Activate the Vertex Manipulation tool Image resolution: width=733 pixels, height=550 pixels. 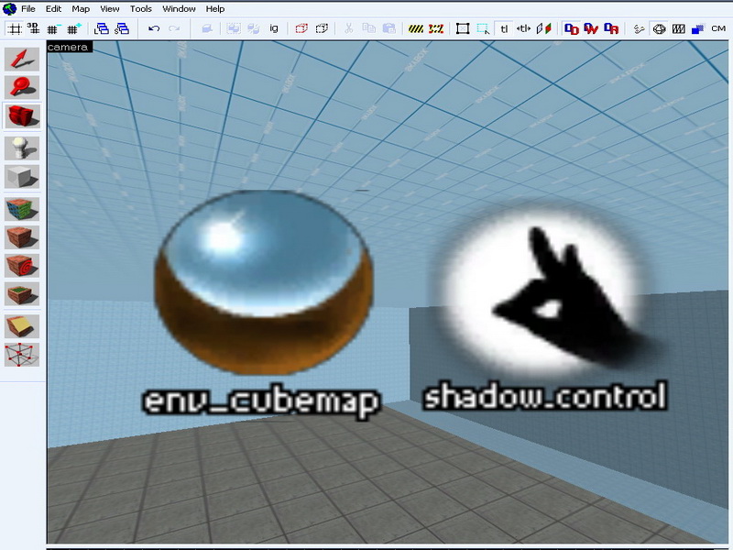point(22,355)
